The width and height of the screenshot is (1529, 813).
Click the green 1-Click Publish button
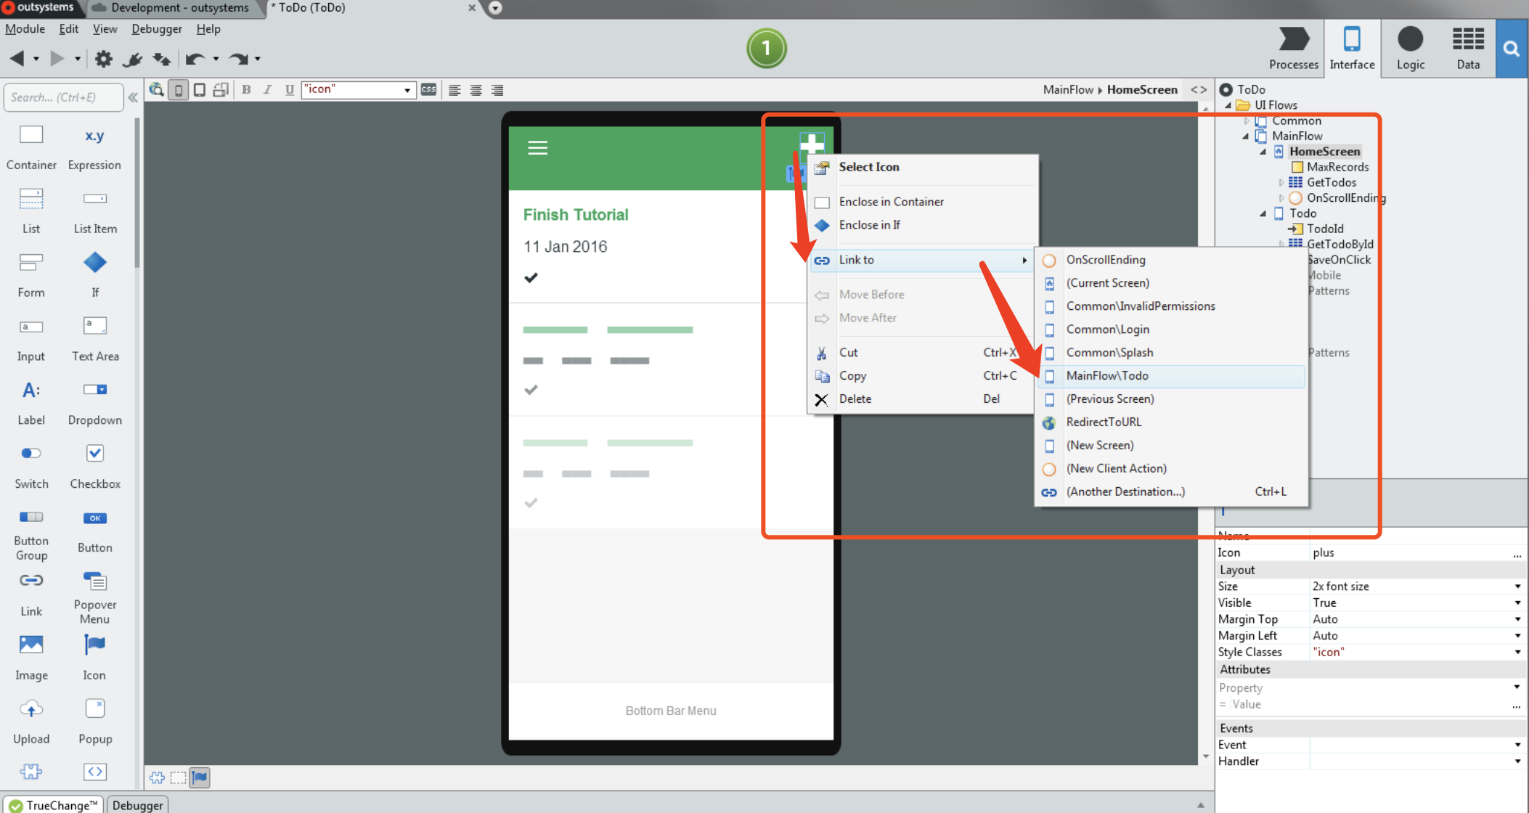point(766,49)
